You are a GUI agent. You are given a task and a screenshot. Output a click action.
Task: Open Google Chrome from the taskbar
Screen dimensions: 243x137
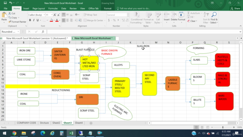coord(14,133)
